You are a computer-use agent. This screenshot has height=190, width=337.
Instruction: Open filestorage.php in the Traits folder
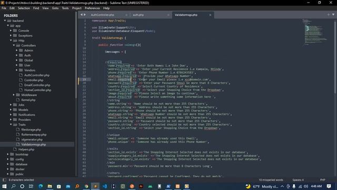click(31, 130)
